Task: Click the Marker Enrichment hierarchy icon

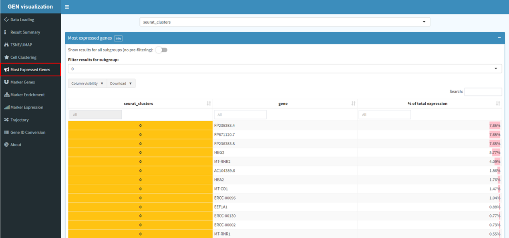Action: tap(6, 95)
